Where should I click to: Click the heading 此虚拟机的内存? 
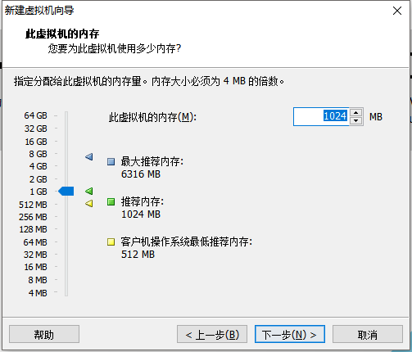(x=62, y=34)
